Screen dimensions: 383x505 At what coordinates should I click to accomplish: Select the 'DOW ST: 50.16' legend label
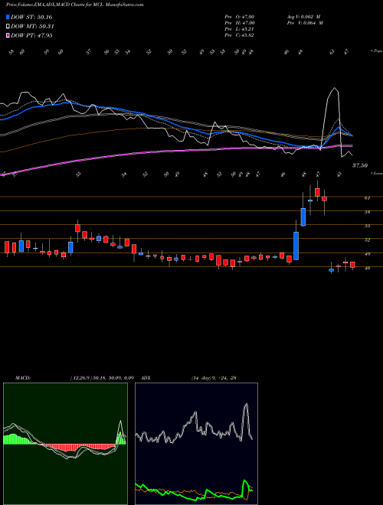31,17
